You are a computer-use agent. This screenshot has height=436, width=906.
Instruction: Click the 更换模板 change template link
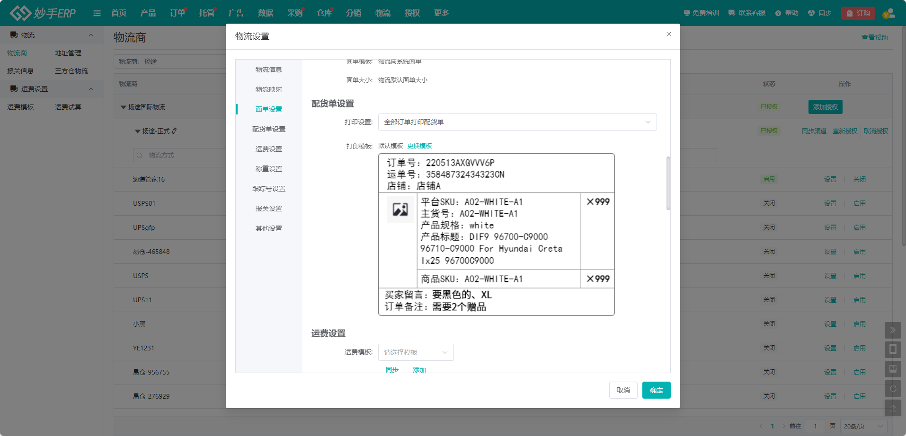tap(419, 146)
